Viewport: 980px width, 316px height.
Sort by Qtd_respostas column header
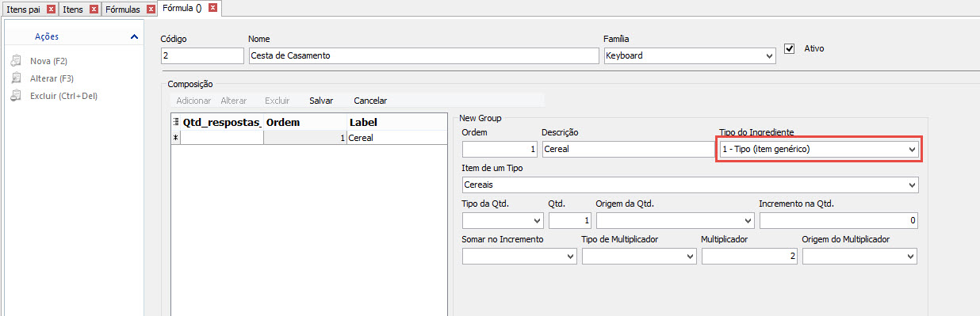222,123
